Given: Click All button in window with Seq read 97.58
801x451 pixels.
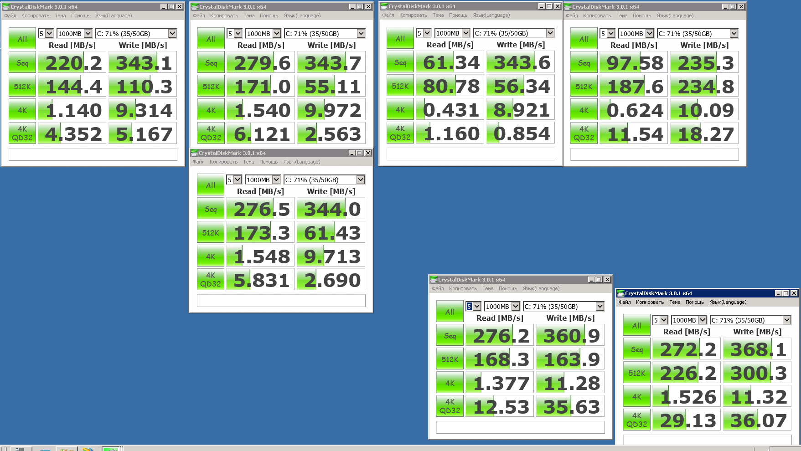Looking at the screenshot, I should tap(584, 39).
